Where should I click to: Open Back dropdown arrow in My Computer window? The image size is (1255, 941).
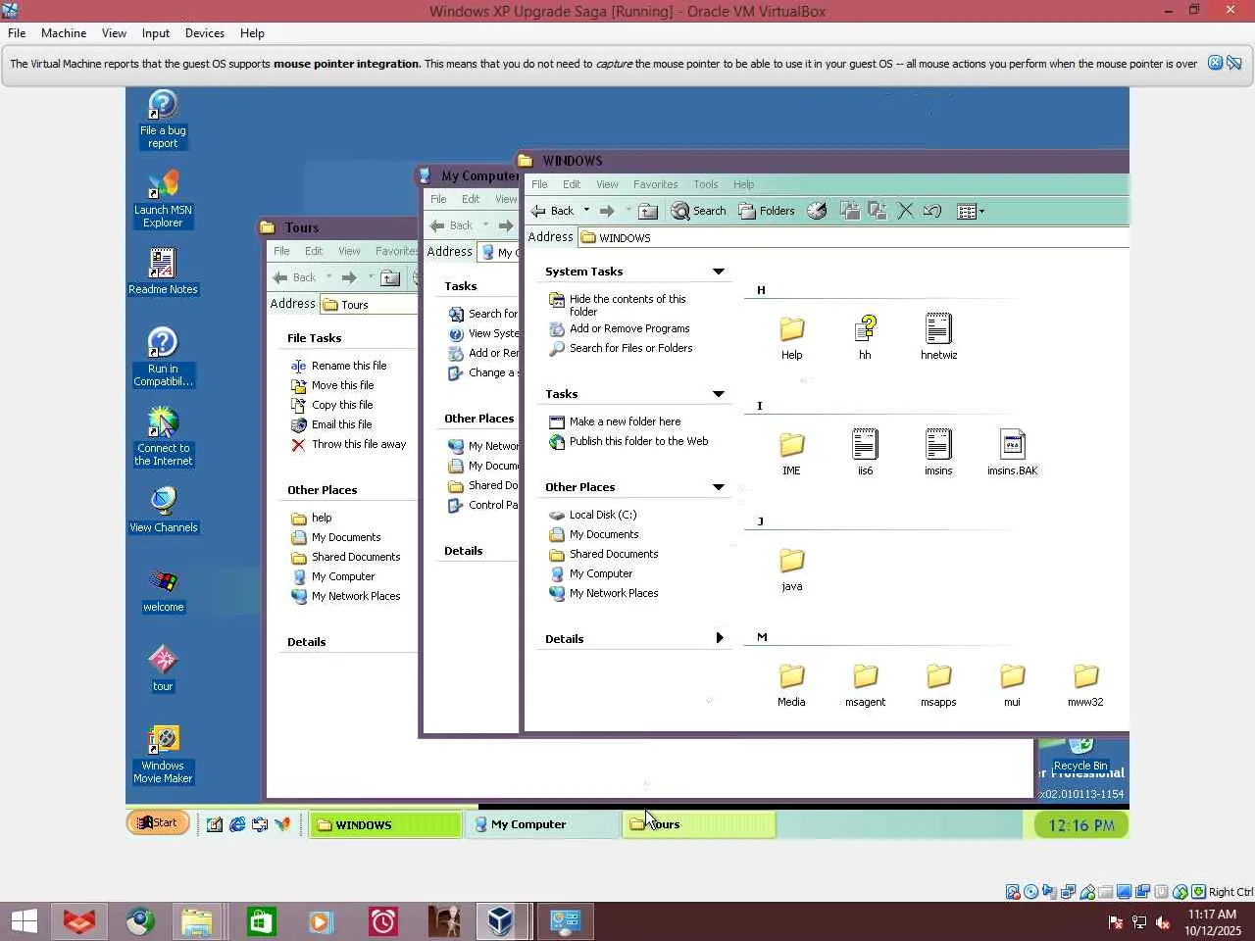485,225
